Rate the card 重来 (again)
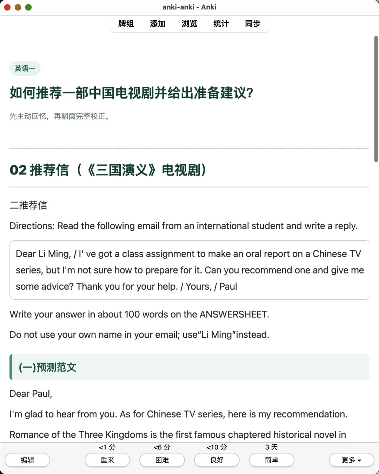Image resolution: width=379 pixels, height=474 pixels. point(107,460)
